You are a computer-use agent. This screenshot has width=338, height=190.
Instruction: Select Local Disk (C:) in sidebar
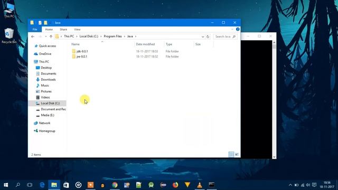tap(48, 103)
